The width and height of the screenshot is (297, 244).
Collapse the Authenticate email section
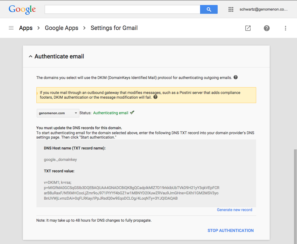coord(31,56)
